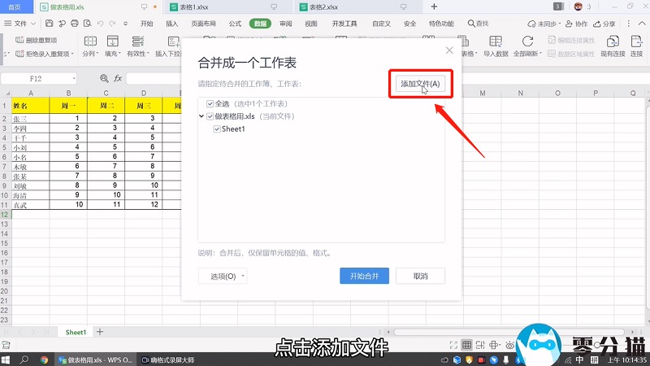The image size is (650, 366).
Task: Click the 全部刷新 refresh icon
Action: 527,41
